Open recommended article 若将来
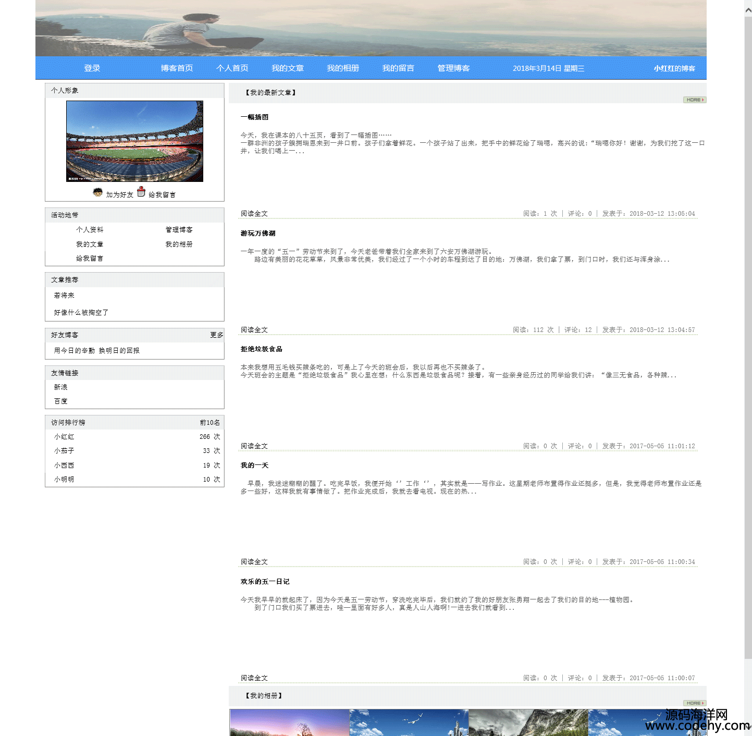The height and width of the screenshot is (736, 752). point(64,296)
